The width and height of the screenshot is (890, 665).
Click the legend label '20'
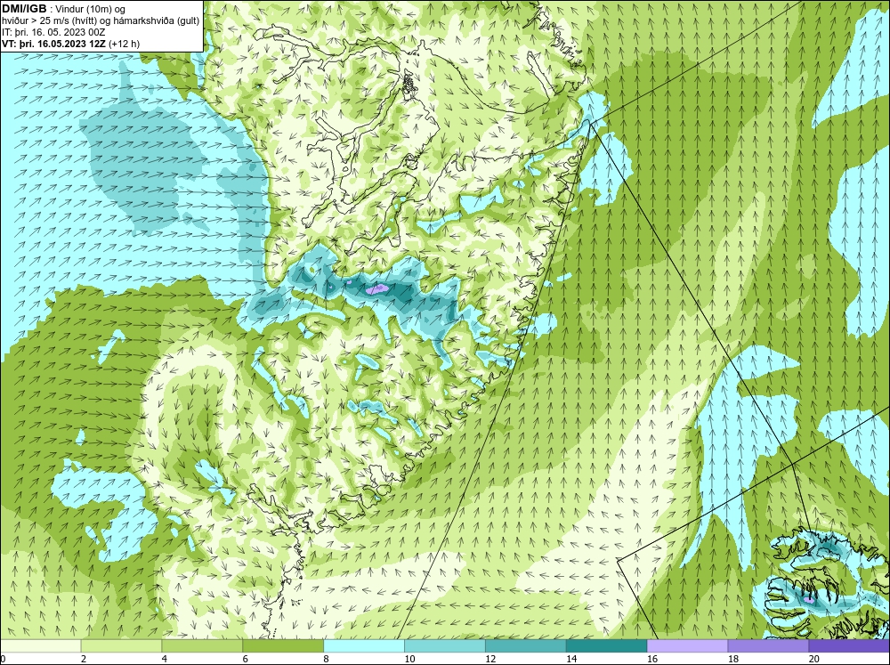coord(814,659)
